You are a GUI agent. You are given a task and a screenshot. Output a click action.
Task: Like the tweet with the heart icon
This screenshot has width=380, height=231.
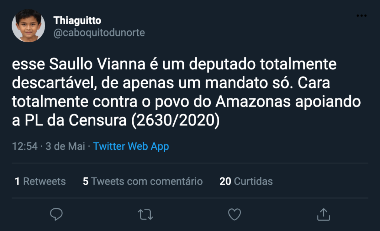tap(234, 214)
